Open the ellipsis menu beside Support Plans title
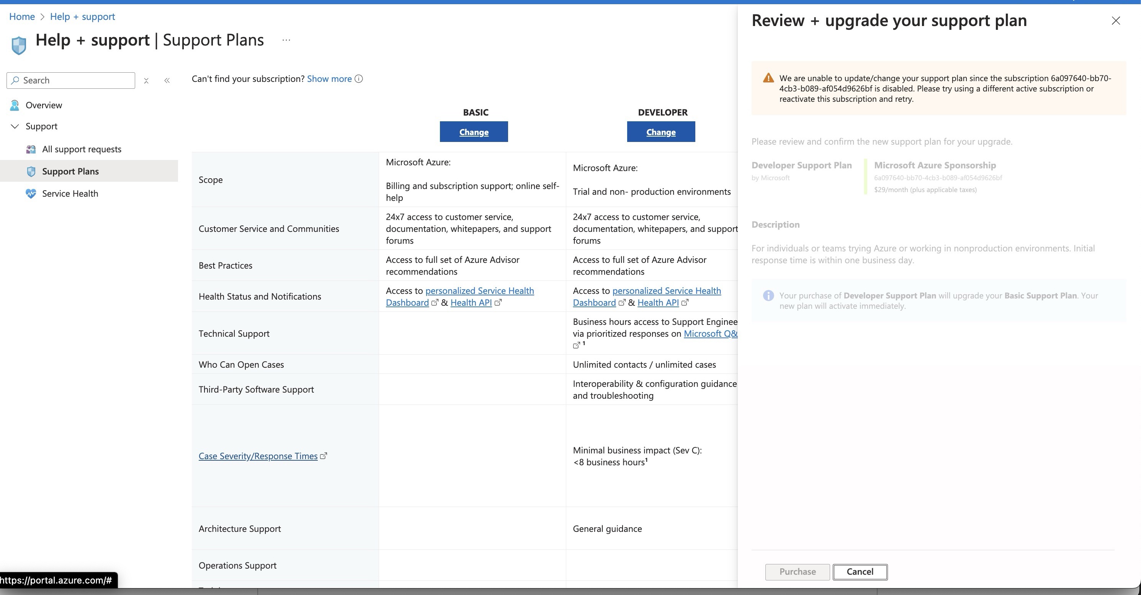This screenshot has height=595, width=1141. coord(286,39)
